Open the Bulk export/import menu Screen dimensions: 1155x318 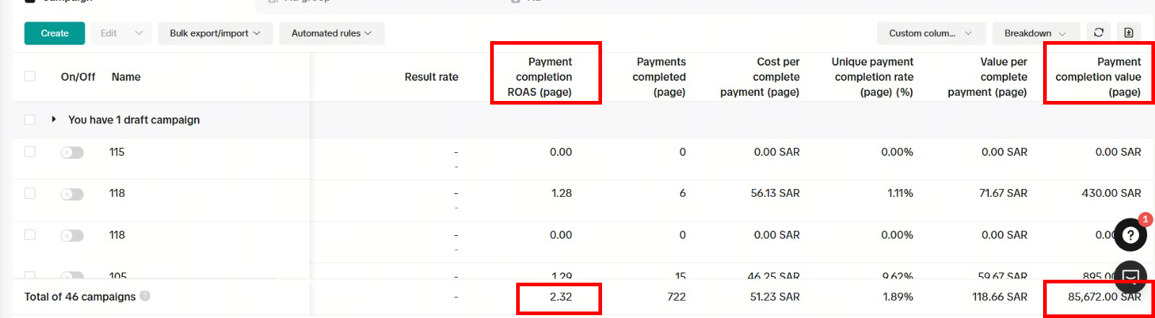tap(214, 33)
